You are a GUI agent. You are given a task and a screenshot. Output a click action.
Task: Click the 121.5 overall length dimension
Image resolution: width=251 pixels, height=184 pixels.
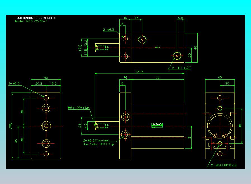(x=139, y=72)
